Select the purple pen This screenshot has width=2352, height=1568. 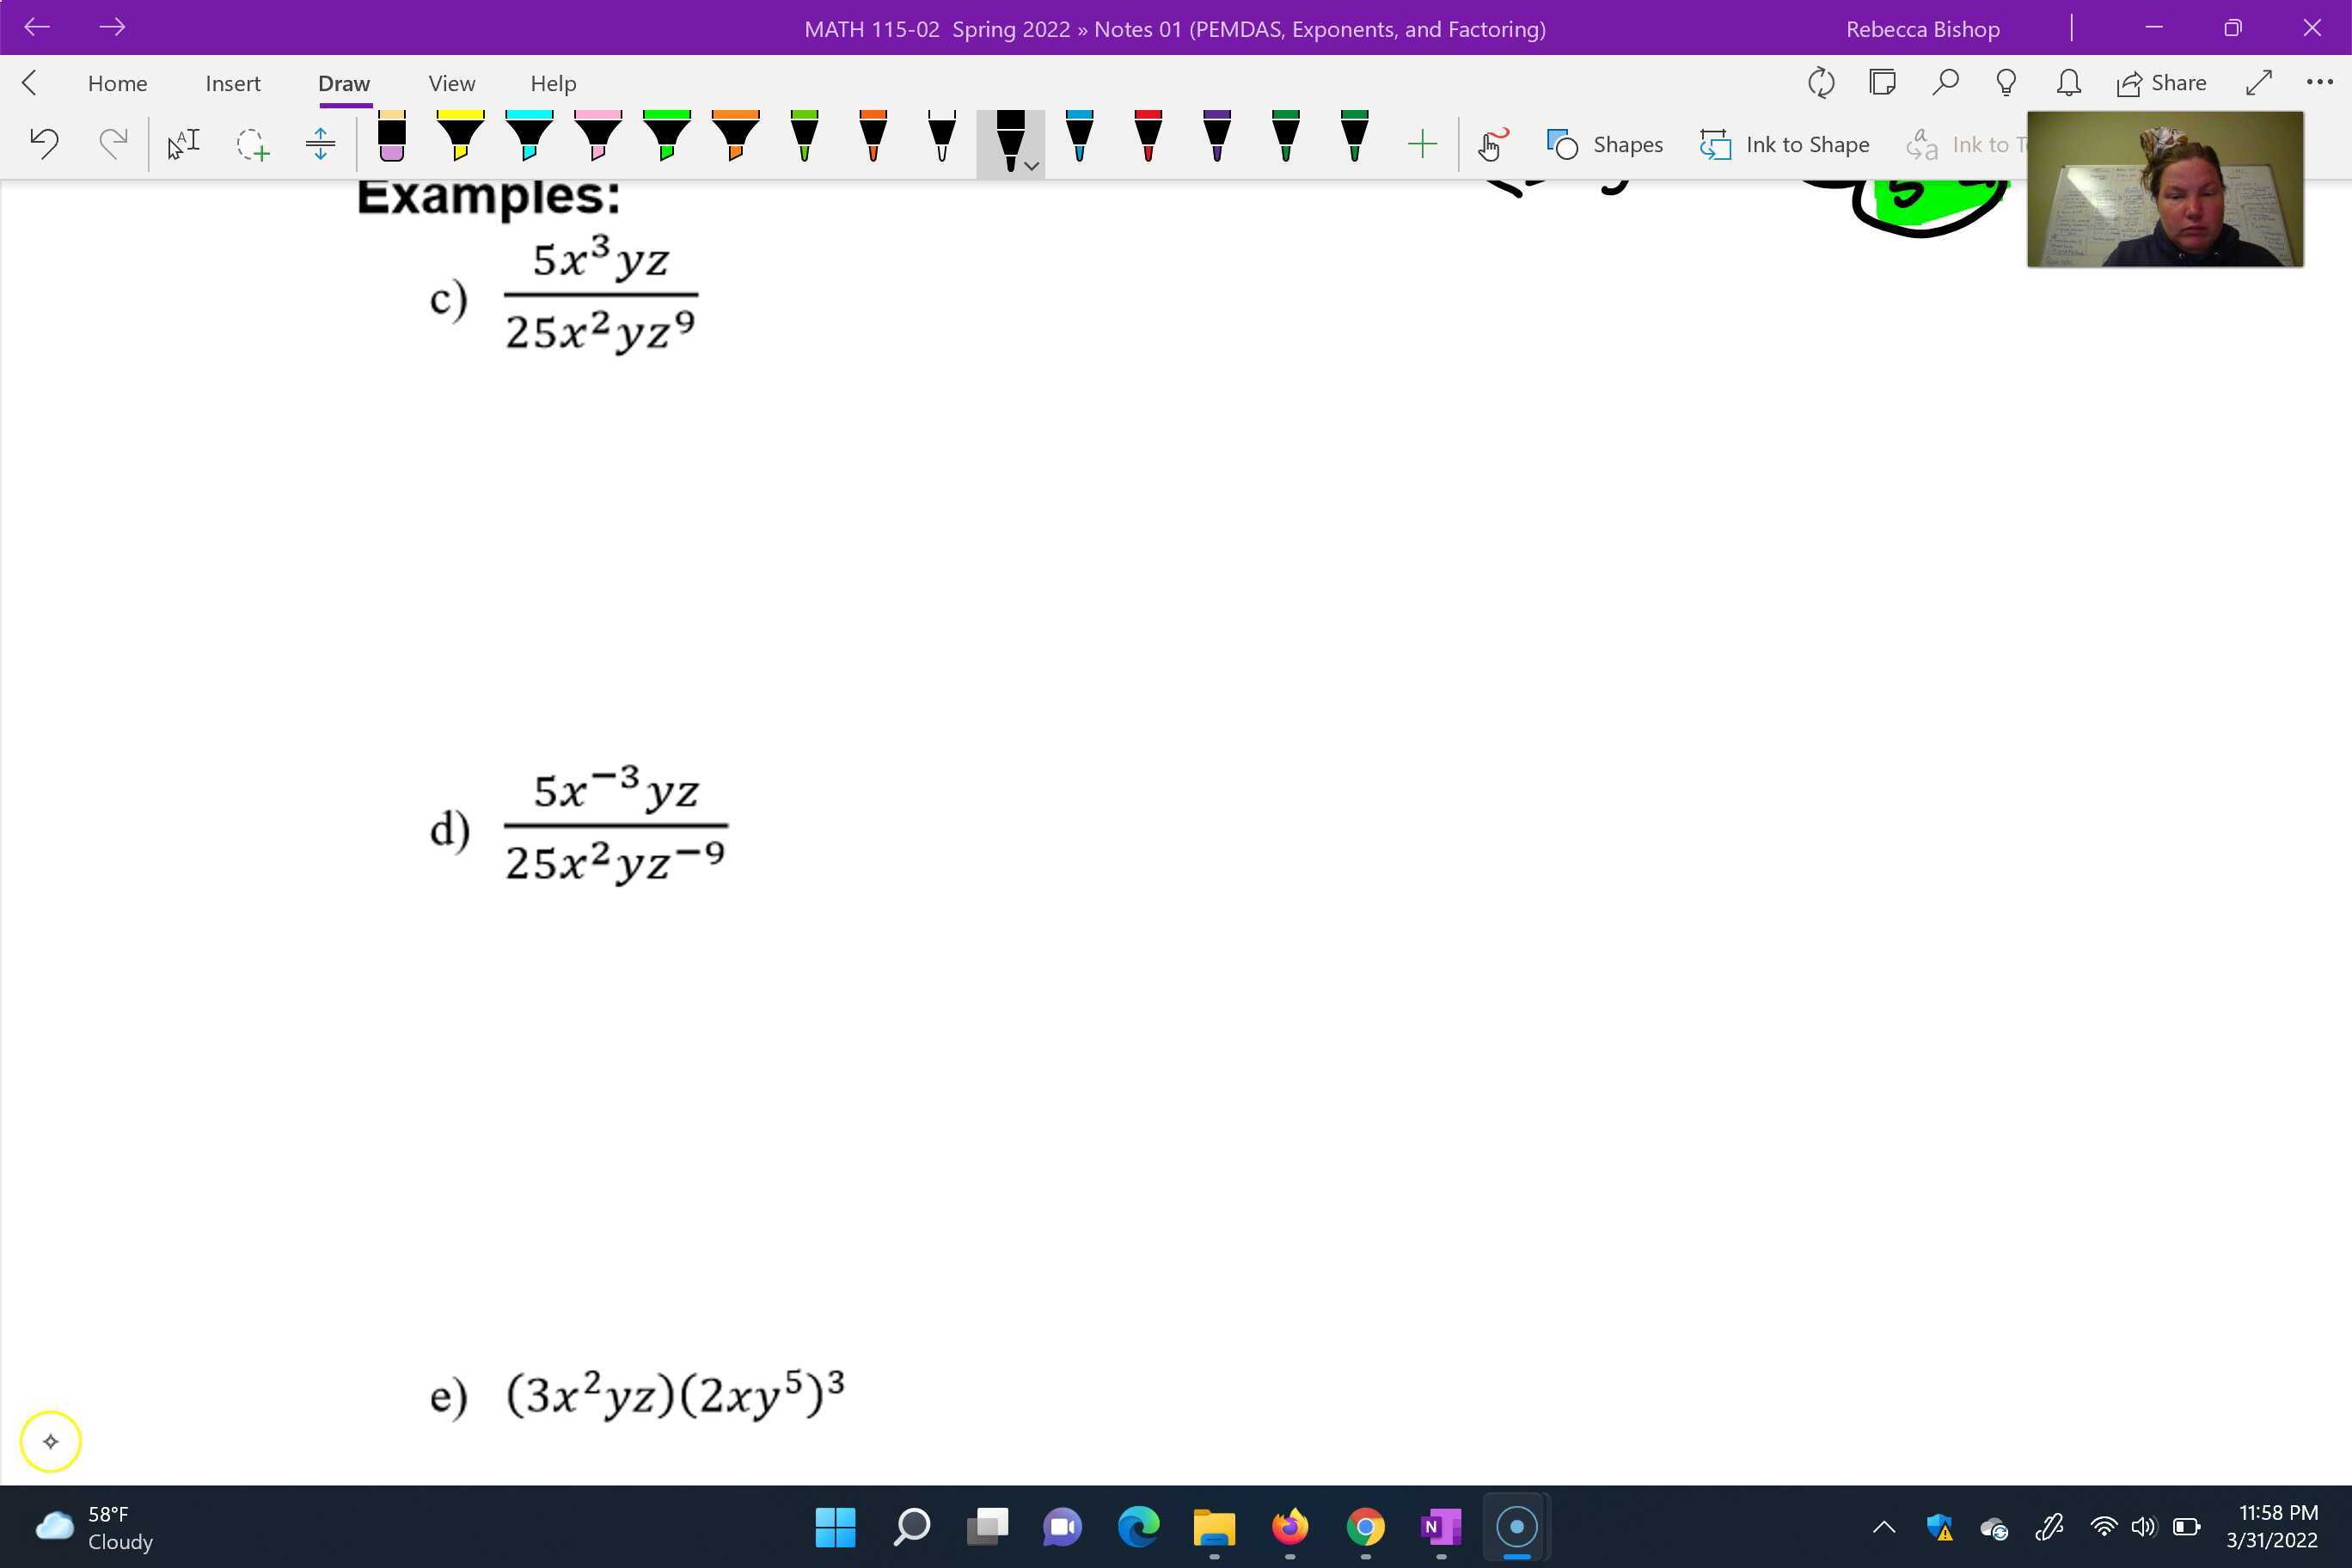[1215, 143]
